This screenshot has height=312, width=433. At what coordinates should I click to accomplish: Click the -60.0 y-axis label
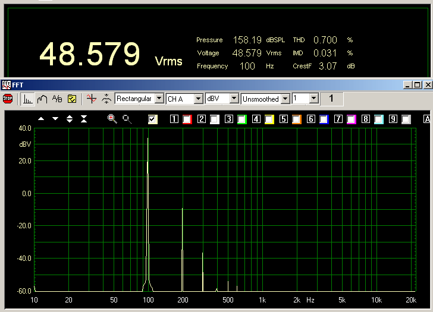pyautogui.click(x=24, y=291)
